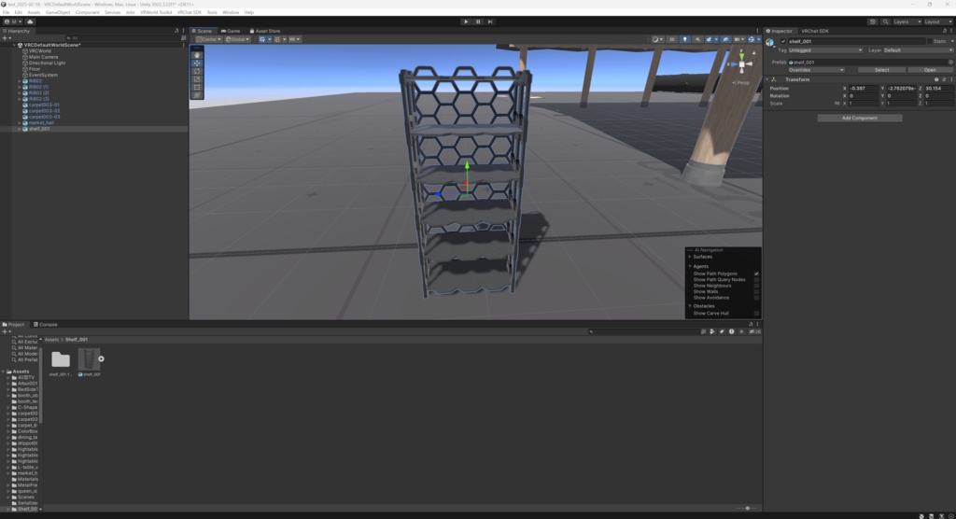Click the shelf_001 prefab thumbnail in Project

pos(89,359)
